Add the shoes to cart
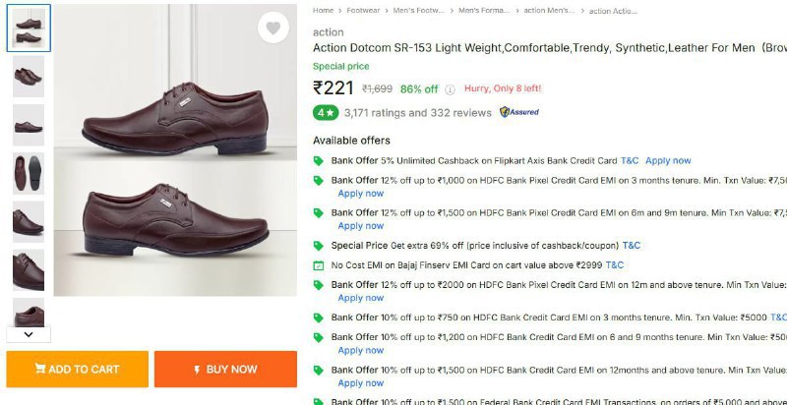 (77, 370)
